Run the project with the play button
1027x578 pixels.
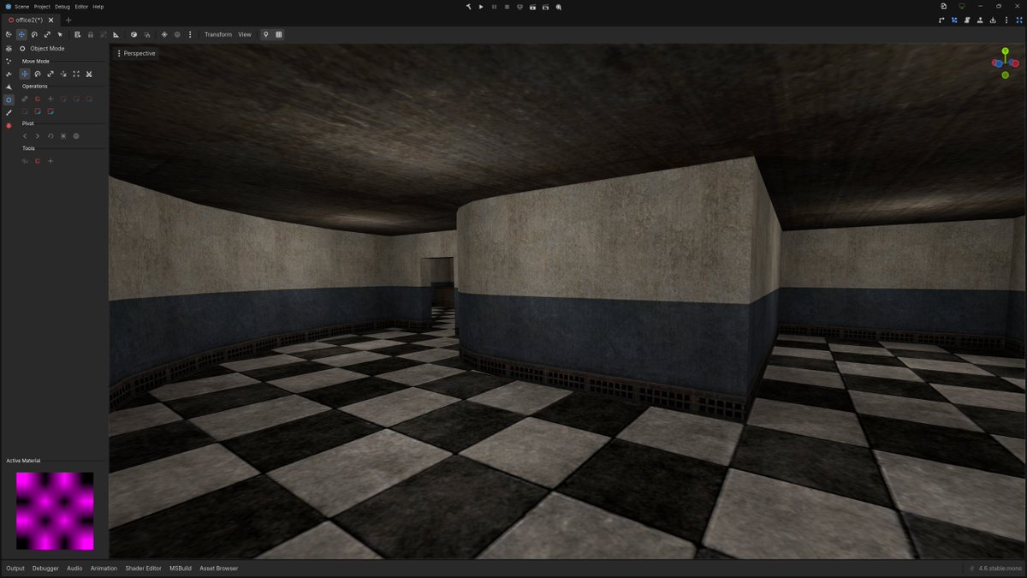coord(481,7)
